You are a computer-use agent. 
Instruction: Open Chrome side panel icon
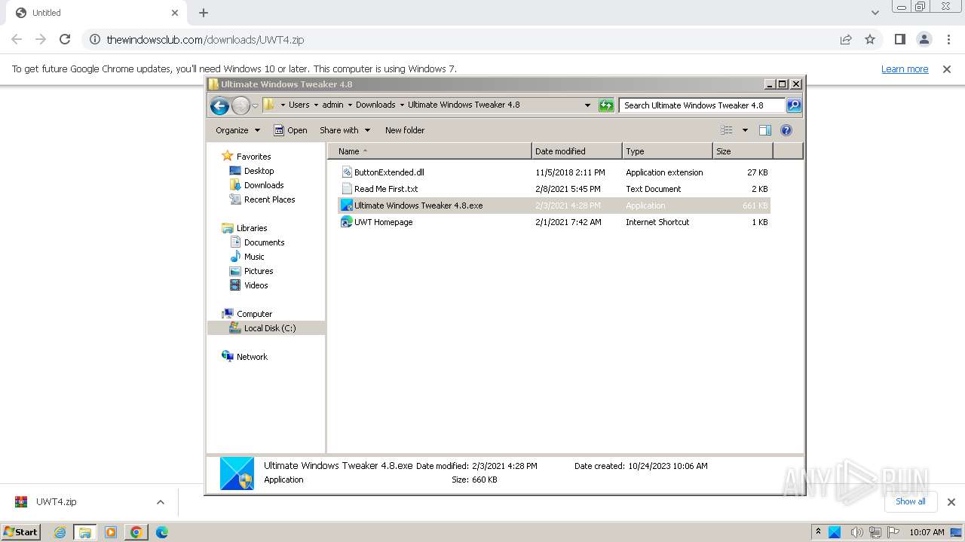coord(900,39)
